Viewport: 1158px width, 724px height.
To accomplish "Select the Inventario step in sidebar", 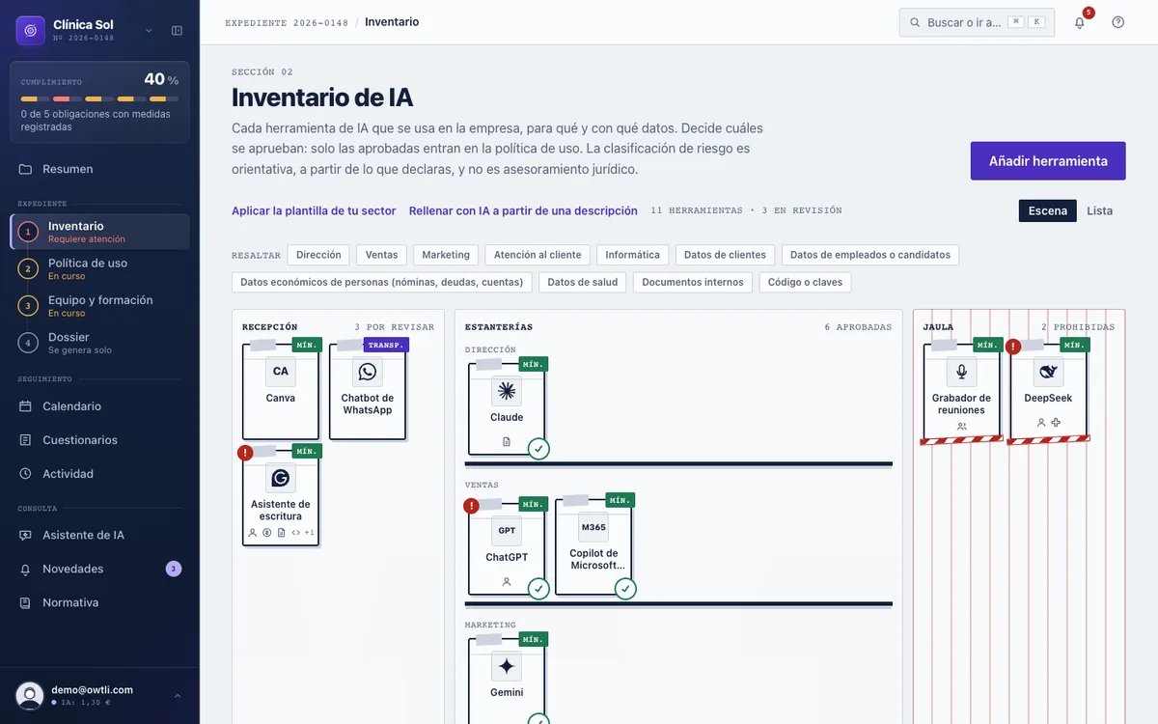I will (99, 232).
